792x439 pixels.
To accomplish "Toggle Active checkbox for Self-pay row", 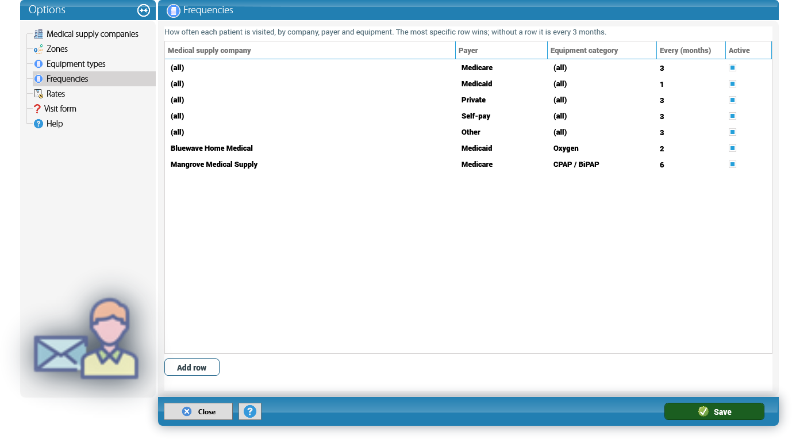I will [x=732, y=116].
